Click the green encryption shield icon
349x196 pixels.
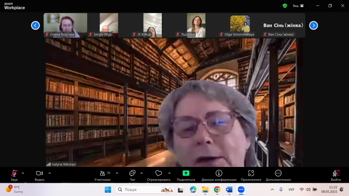(x=284, y=6)
